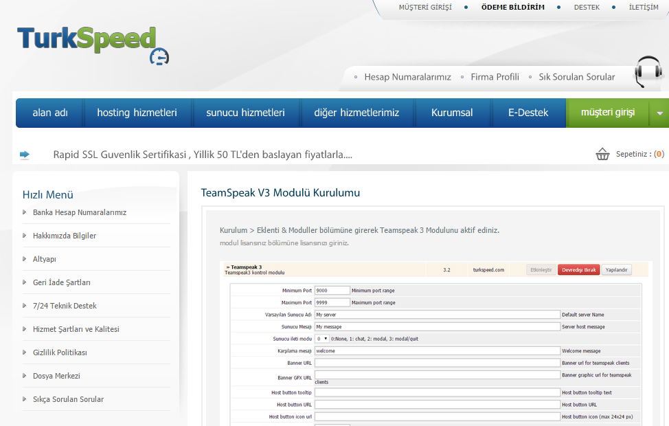The height and width of the screenshot is (426, 669).
Task: Click Sepetiniz cart link
Action: coord(639,154)
